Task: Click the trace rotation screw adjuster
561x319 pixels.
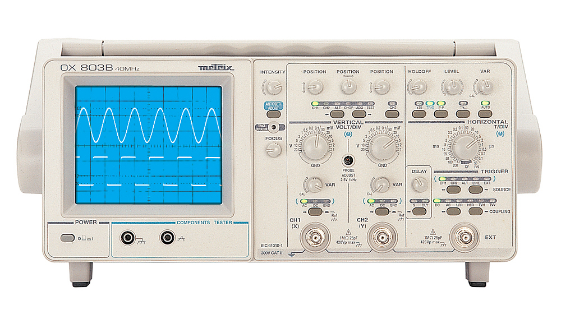Action: [273, 127]
